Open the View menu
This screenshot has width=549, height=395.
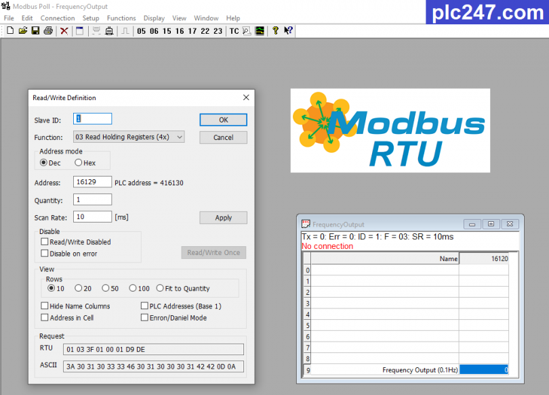(179, 18)
